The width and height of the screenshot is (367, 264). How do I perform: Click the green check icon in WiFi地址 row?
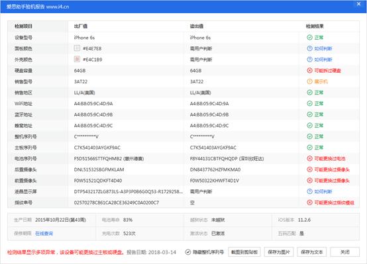point(309,103)
